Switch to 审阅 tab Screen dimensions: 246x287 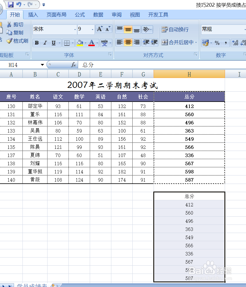117,15
